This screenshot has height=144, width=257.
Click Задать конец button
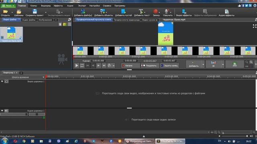click(x=169, y=66)
